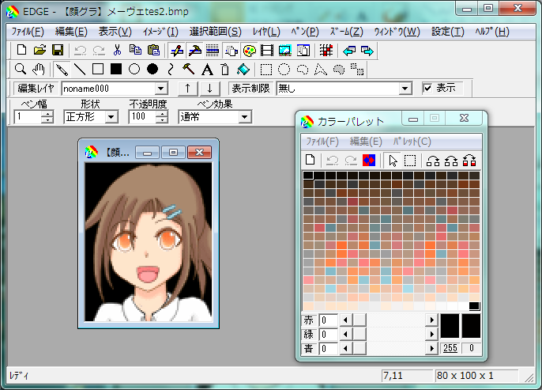Open the ズーム(Z) menu
Viewport: 542px width, 390px height.
(x=346, y=32)
